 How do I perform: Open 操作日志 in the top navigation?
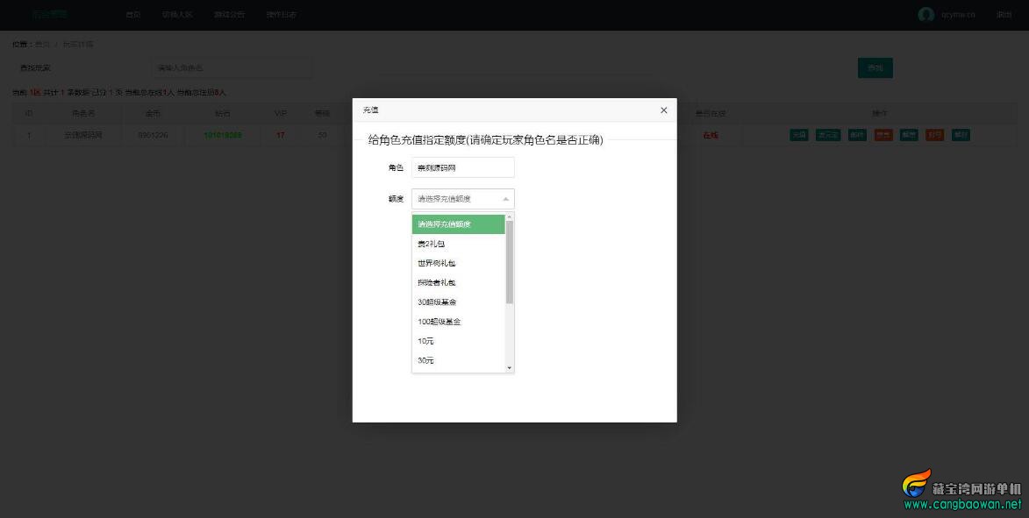[x=282, y=14]
